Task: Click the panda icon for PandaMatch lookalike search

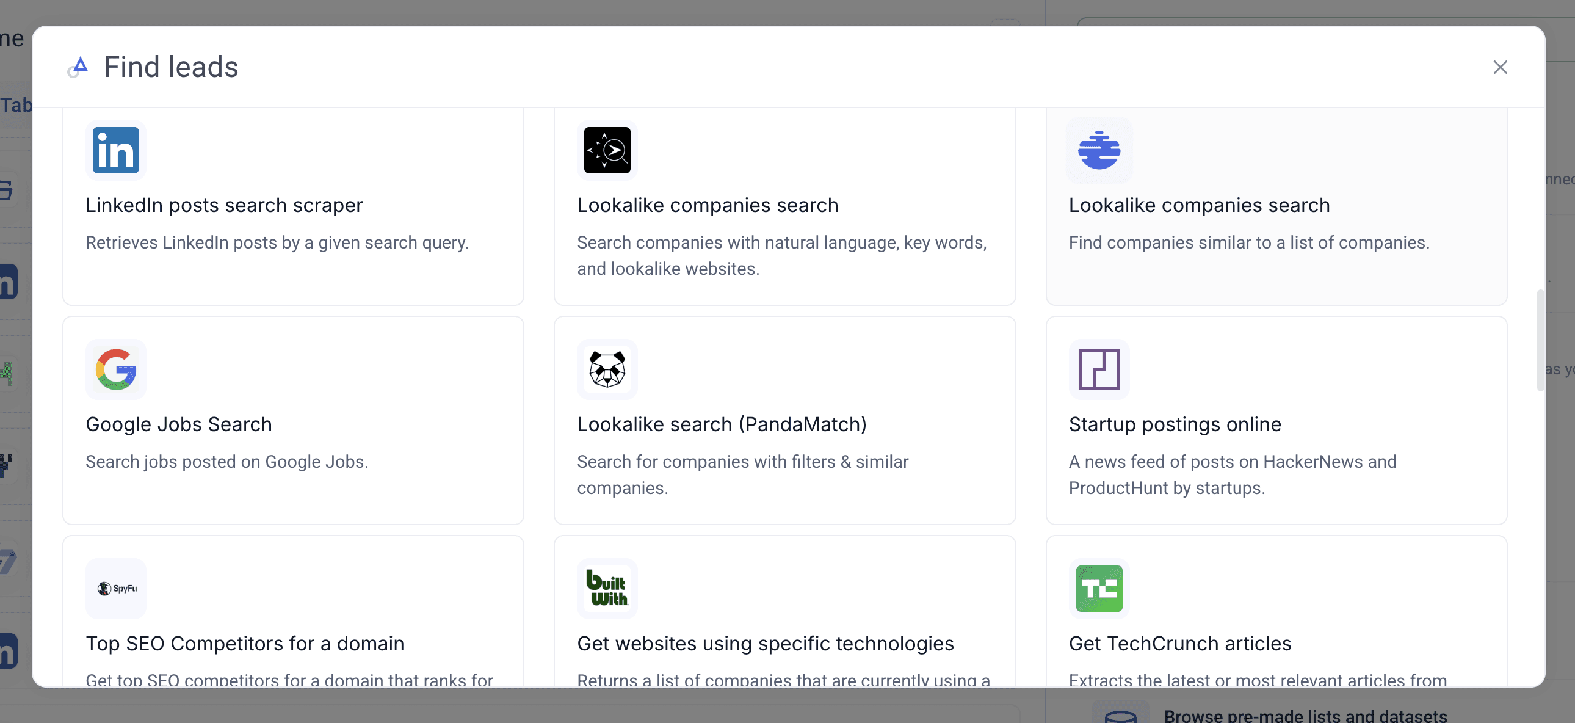Action: click(607, 369)
